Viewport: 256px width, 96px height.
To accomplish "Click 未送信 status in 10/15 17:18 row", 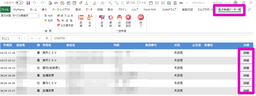I will tap(178, 53).
